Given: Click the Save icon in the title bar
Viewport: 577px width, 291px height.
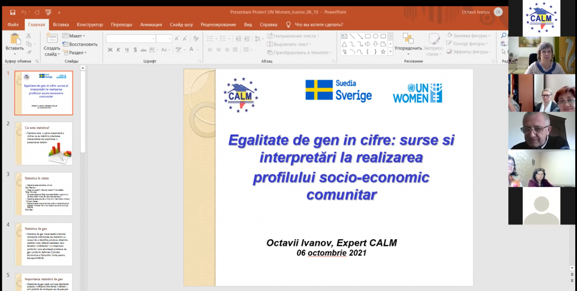Looking at the screenshot, I should [x=12, y=12].
